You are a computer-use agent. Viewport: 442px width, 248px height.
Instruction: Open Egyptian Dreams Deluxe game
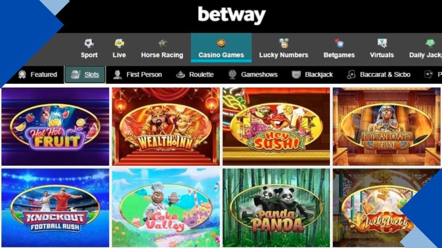point(386,127)
